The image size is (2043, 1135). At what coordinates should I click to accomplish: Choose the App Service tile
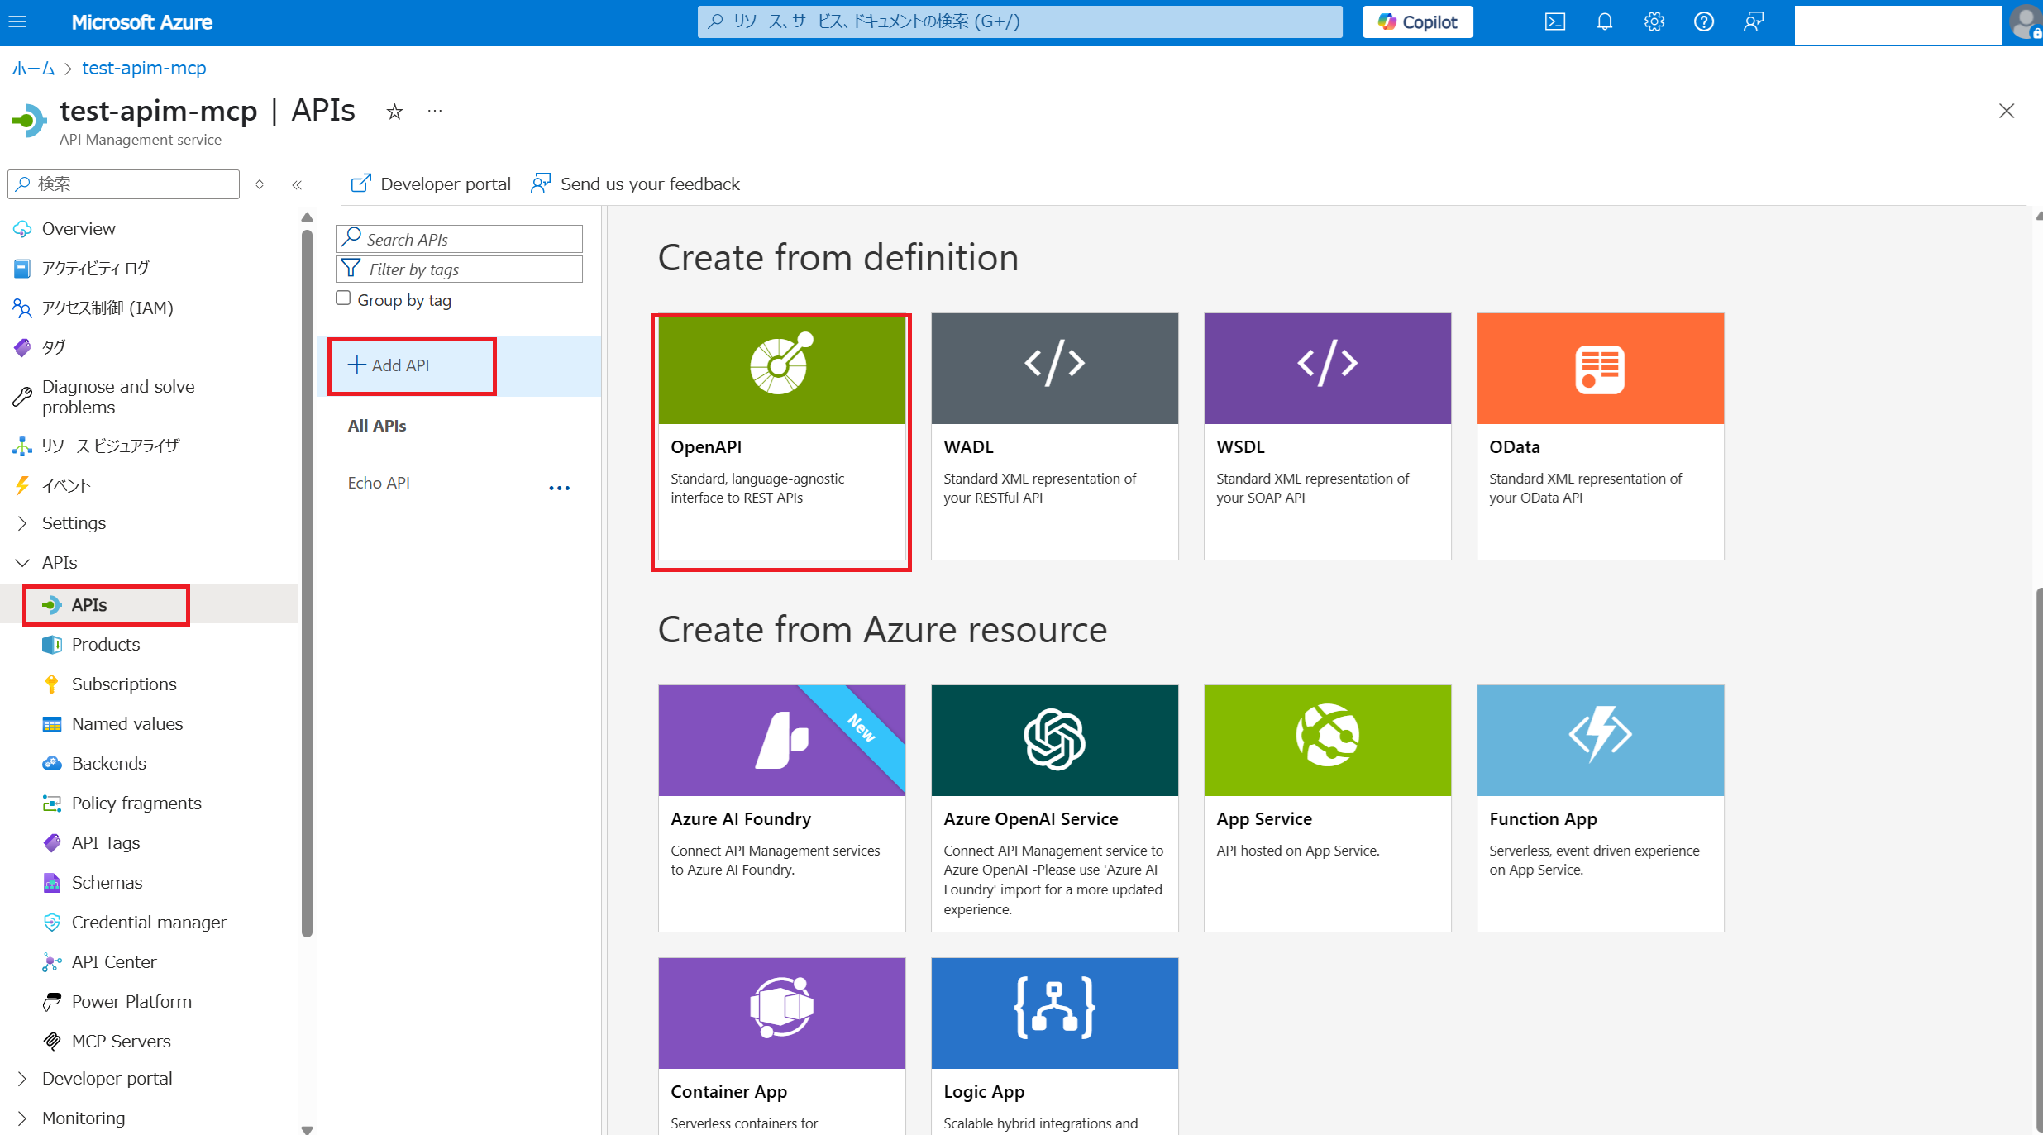point(1327,808)
